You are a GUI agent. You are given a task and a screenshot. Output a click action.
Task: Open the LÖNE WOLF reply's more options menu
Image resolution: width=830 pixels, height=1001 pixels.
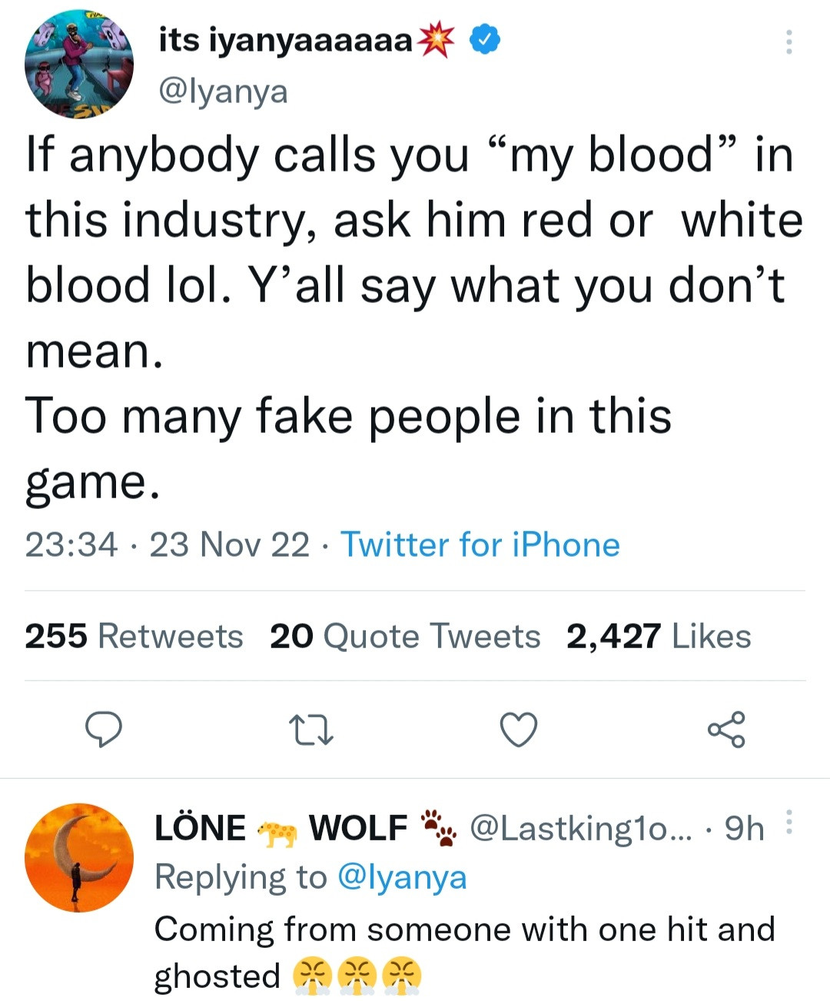click(788, 822)
